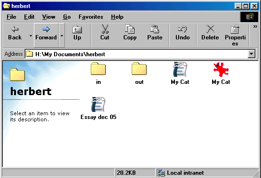Click the 'Essay dec 05' file name label
This screenshot has height=178, width=261.
coord(98,117)
